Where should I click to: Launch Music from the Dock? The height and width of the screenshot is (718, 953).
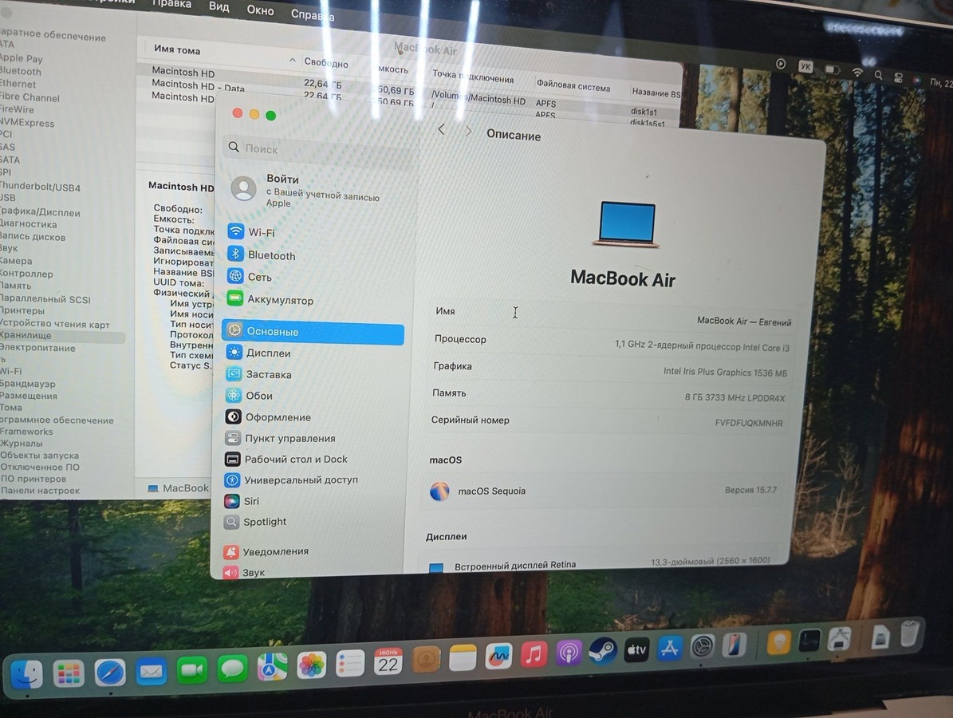coord(534,656)
